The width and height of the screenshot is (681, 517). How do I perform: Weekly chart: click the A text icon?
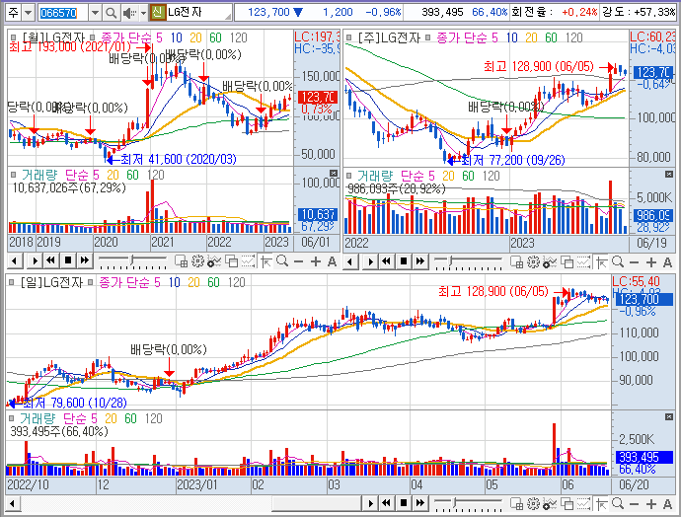pyautogui.click(x=667, y=262)
